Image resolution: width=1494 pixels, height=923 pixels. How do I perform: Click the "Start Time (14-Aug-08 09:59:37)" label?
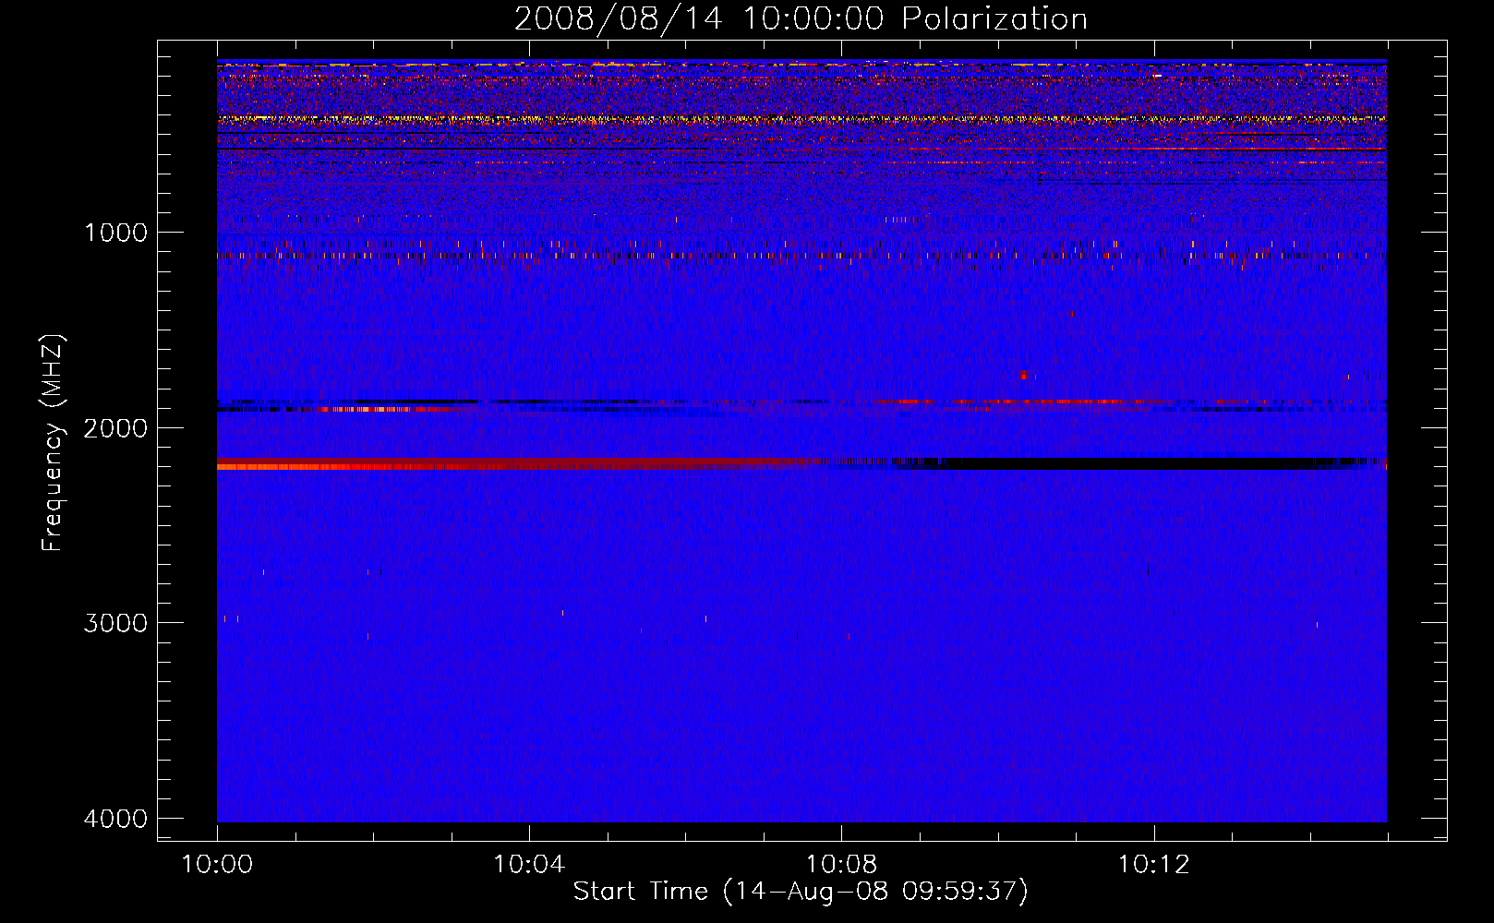point(801,892)
